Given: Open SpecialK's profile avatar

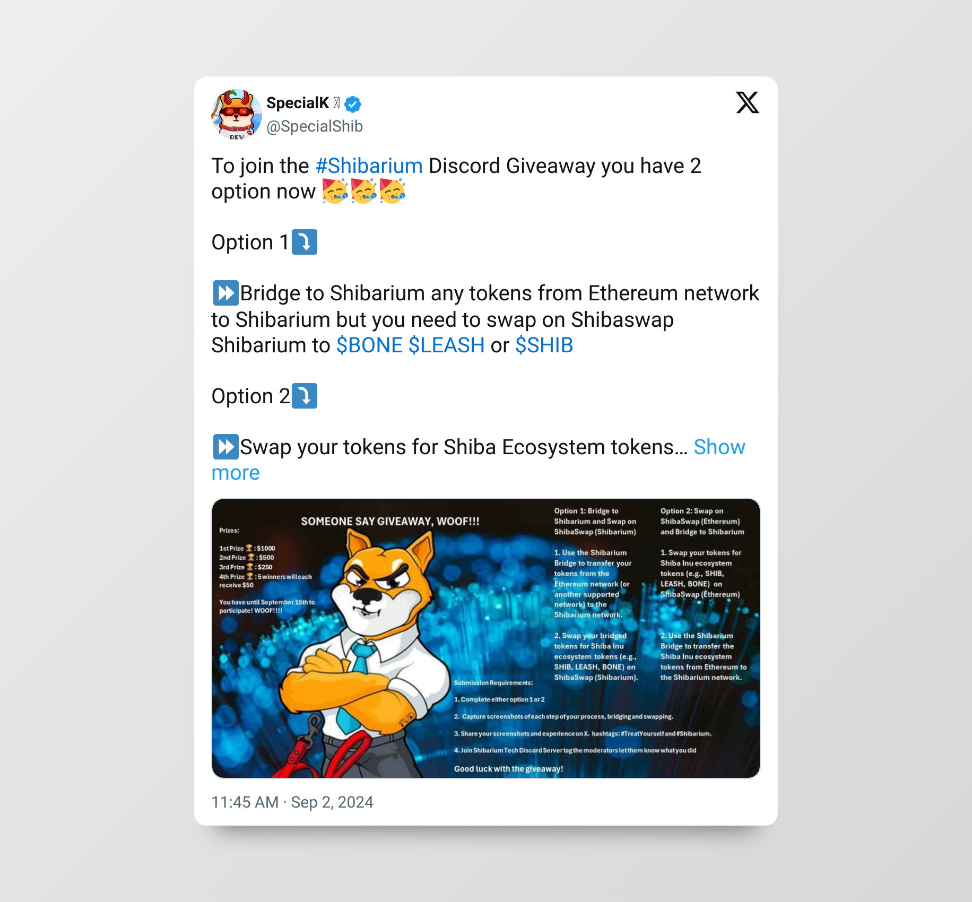Looking at the screenshot, I should [237, 115].
